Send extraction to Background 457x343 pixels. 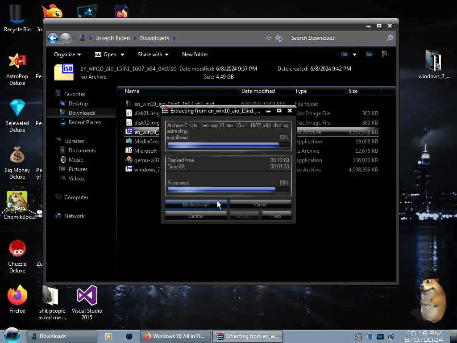(x=196, y=205)
